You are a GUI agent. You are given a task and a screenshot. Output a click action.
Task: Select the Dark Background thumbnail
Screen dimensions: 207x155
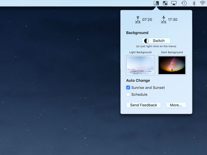coord(172,65)
